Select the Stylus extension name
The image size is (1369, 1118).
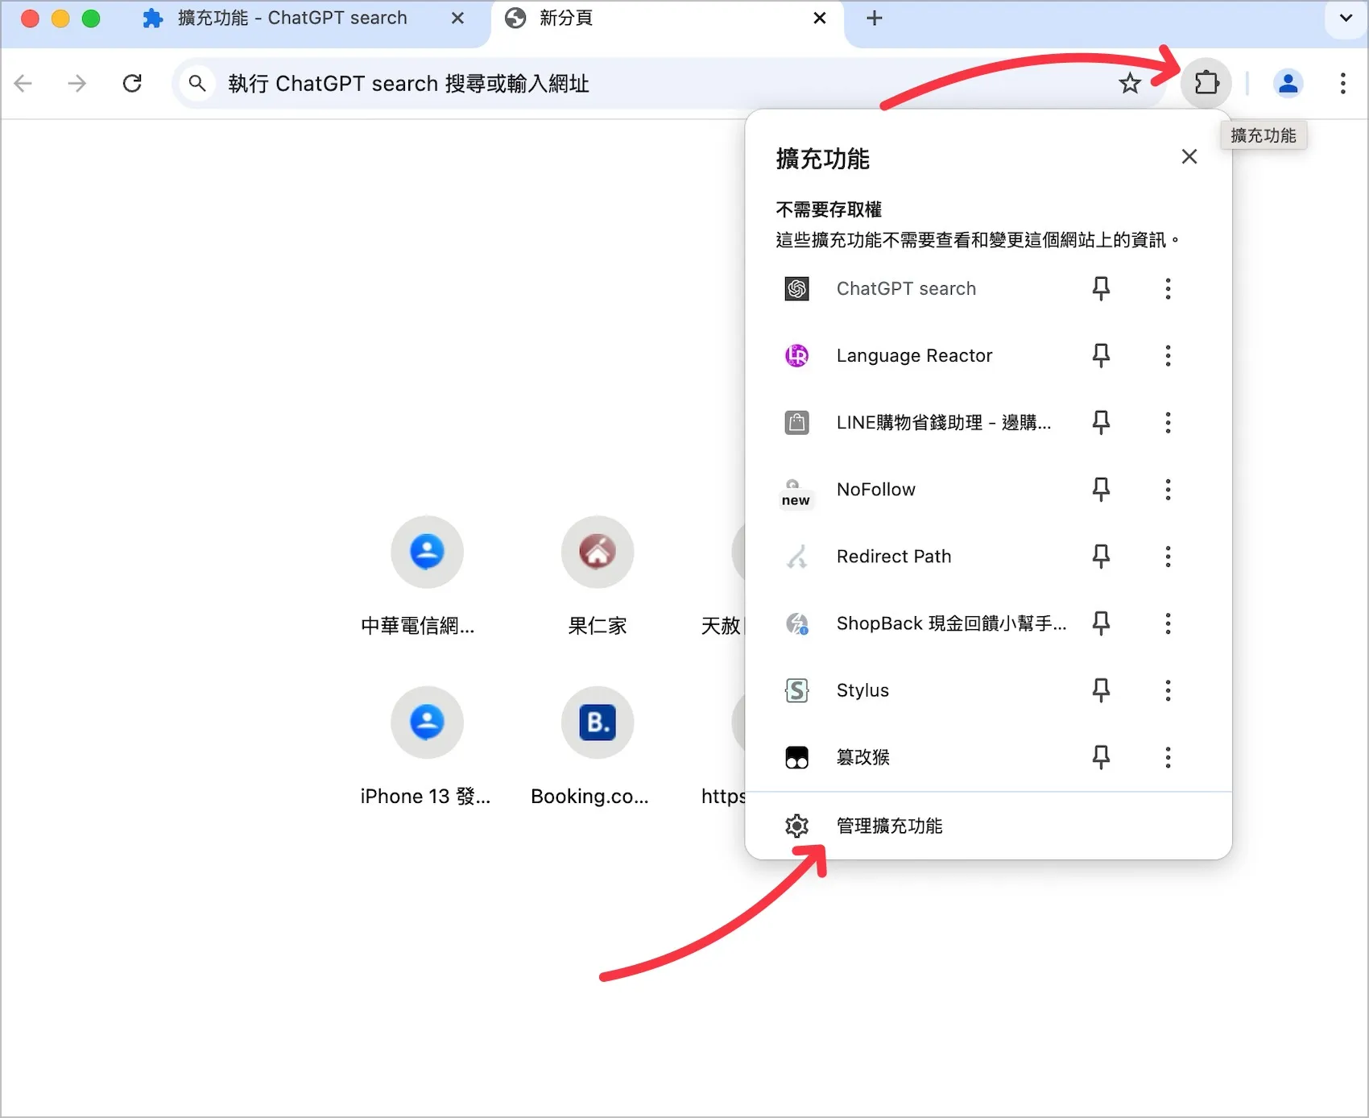point(862,690)
